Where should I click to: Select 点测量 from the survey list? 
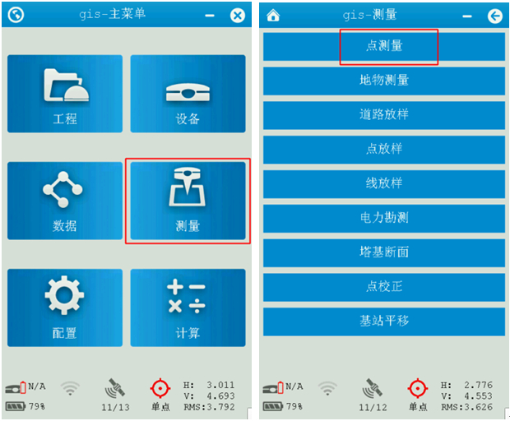[x=384, y=47]
